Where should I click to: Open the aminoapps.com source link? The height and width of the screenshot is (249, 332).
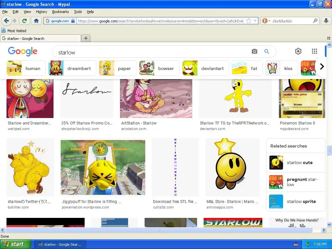pos(220,207)
